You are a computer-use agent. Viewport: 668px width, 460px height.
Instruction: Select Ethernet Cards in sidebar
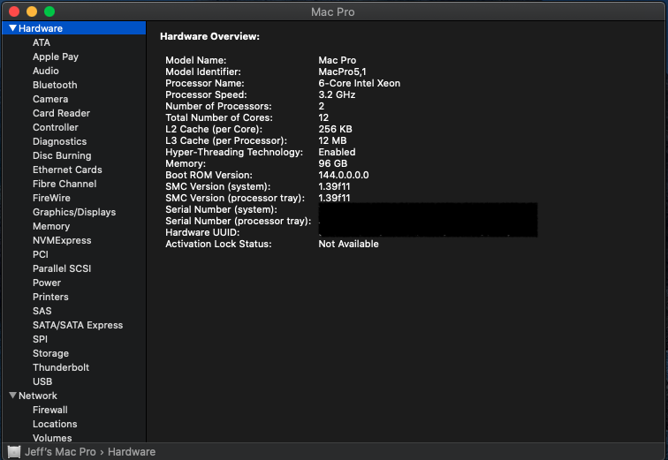pyautogui.click(x=67, y=170)
